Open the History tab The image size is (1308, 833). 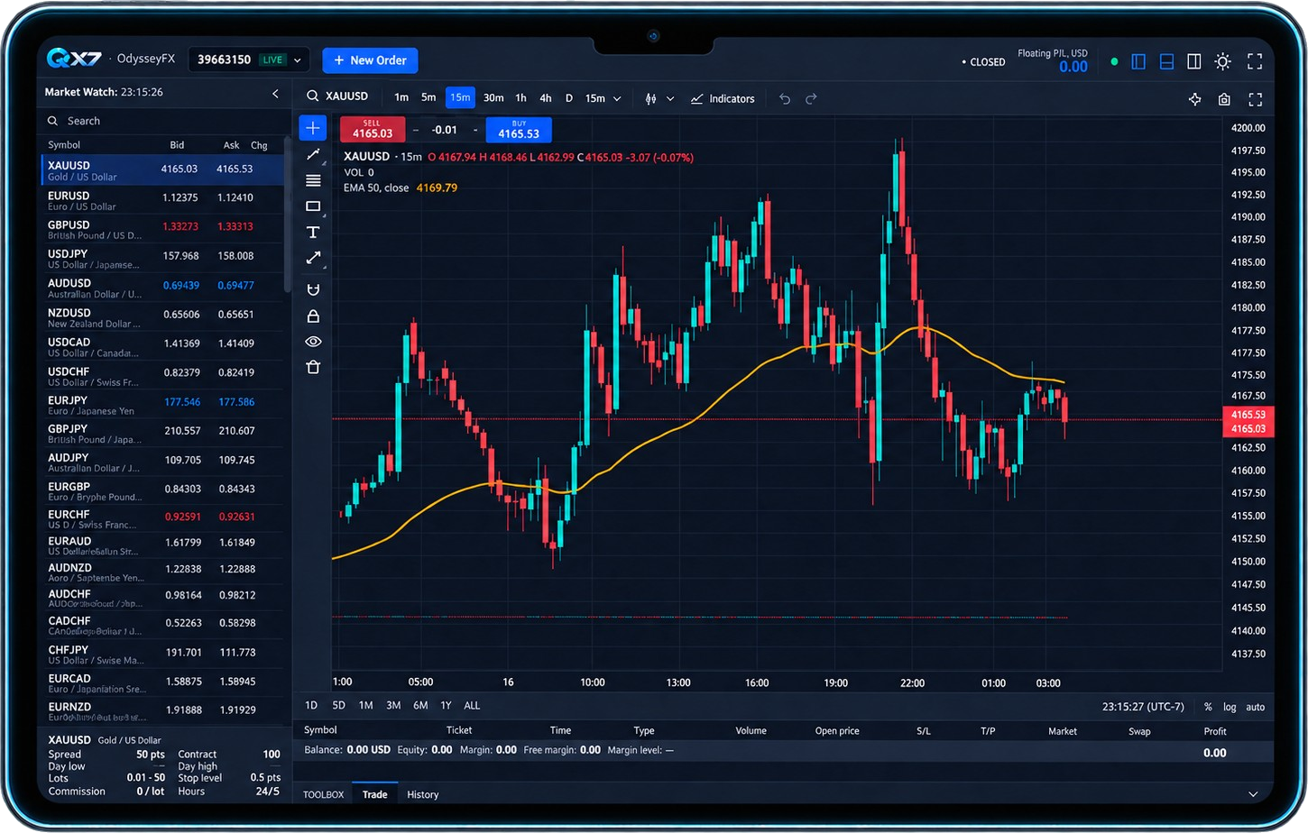(422, 794)
